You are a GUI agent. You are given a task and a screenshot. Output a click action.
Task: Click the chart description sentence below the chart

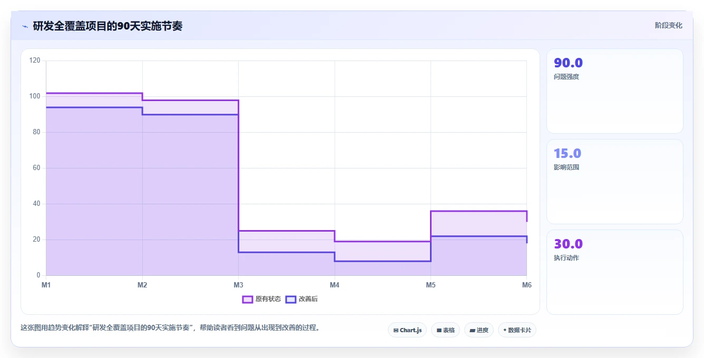tap(170, 327)
